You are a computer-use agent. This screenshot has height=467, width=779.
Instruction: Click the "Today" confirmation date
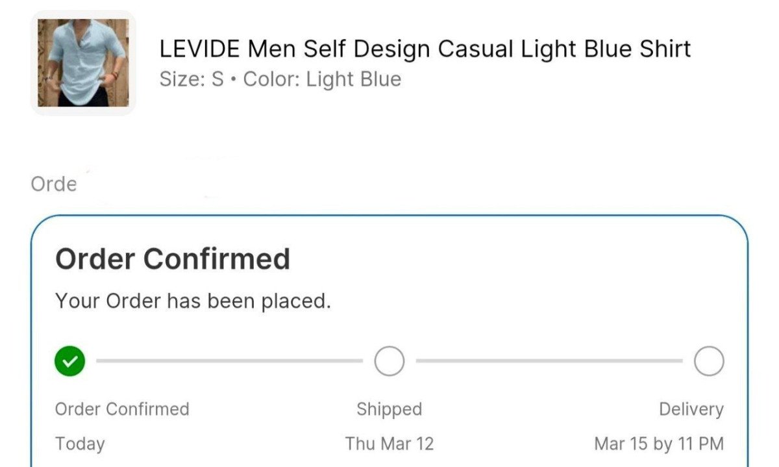[80, 444]
